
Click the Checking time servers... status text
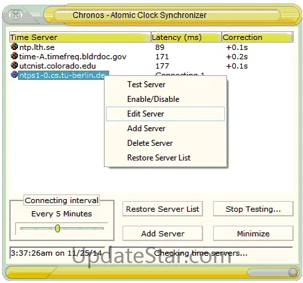pyautogui.click(x=200, y=253)
